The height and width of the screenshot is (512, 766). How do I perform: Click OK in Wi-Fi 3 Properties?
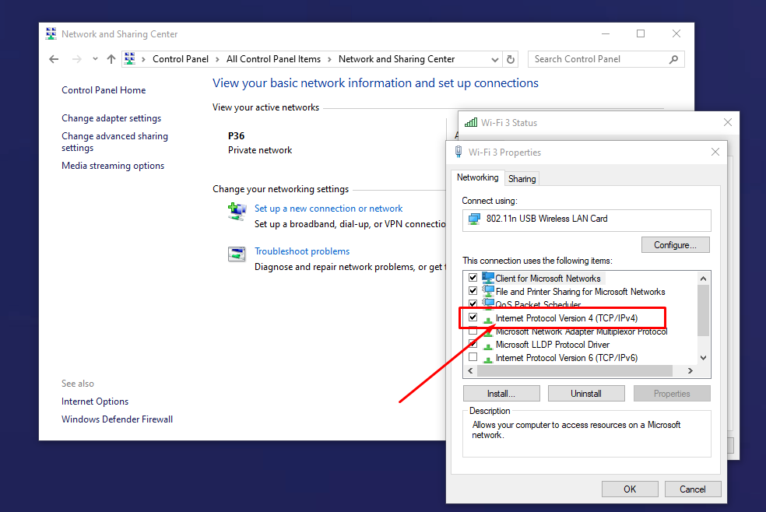pos(630,489)
